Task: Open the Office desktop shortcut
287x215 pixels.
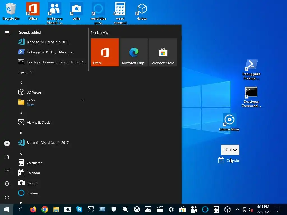Action: 33,11
